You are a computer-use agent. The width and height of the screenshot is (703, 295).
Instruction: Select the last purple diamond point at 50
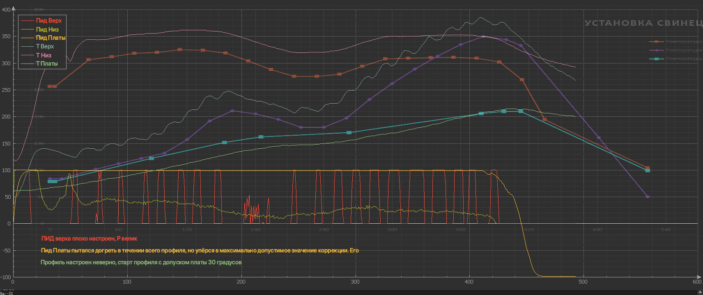click(x=648, y=197)
